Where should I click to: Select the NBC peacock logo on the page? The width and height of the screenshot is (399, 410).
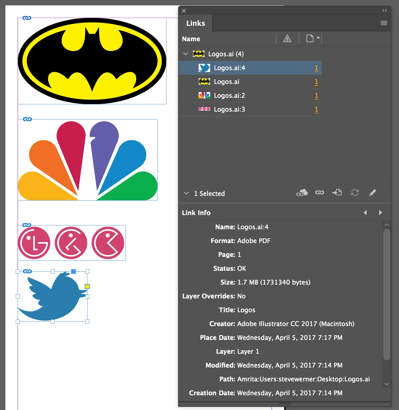point(87,160)
